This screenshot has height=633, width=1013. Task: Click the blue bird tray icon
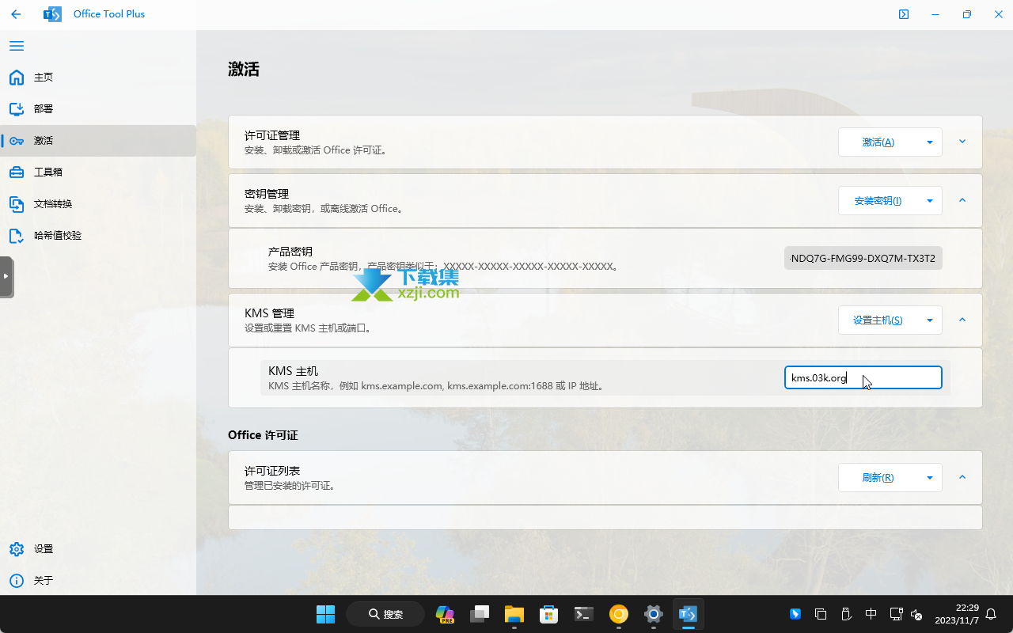click(x=795, y=614)
